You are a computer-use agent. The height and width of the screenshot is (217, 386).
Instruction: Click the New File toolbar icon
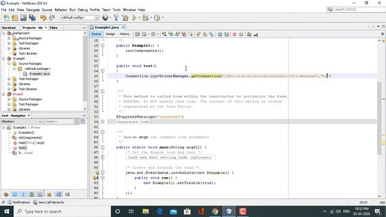[x=7, y=17]
